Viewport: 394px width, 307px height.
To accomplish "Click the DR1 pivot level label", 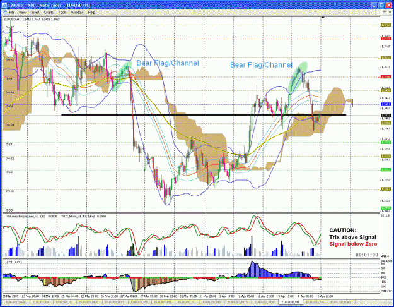I will click(x=9, y=79).
